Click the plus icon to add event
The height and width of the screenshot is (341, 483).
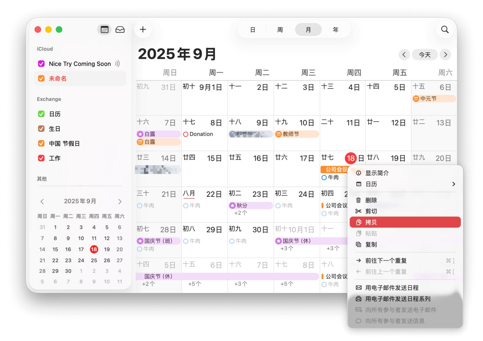(x=143, y=30)
